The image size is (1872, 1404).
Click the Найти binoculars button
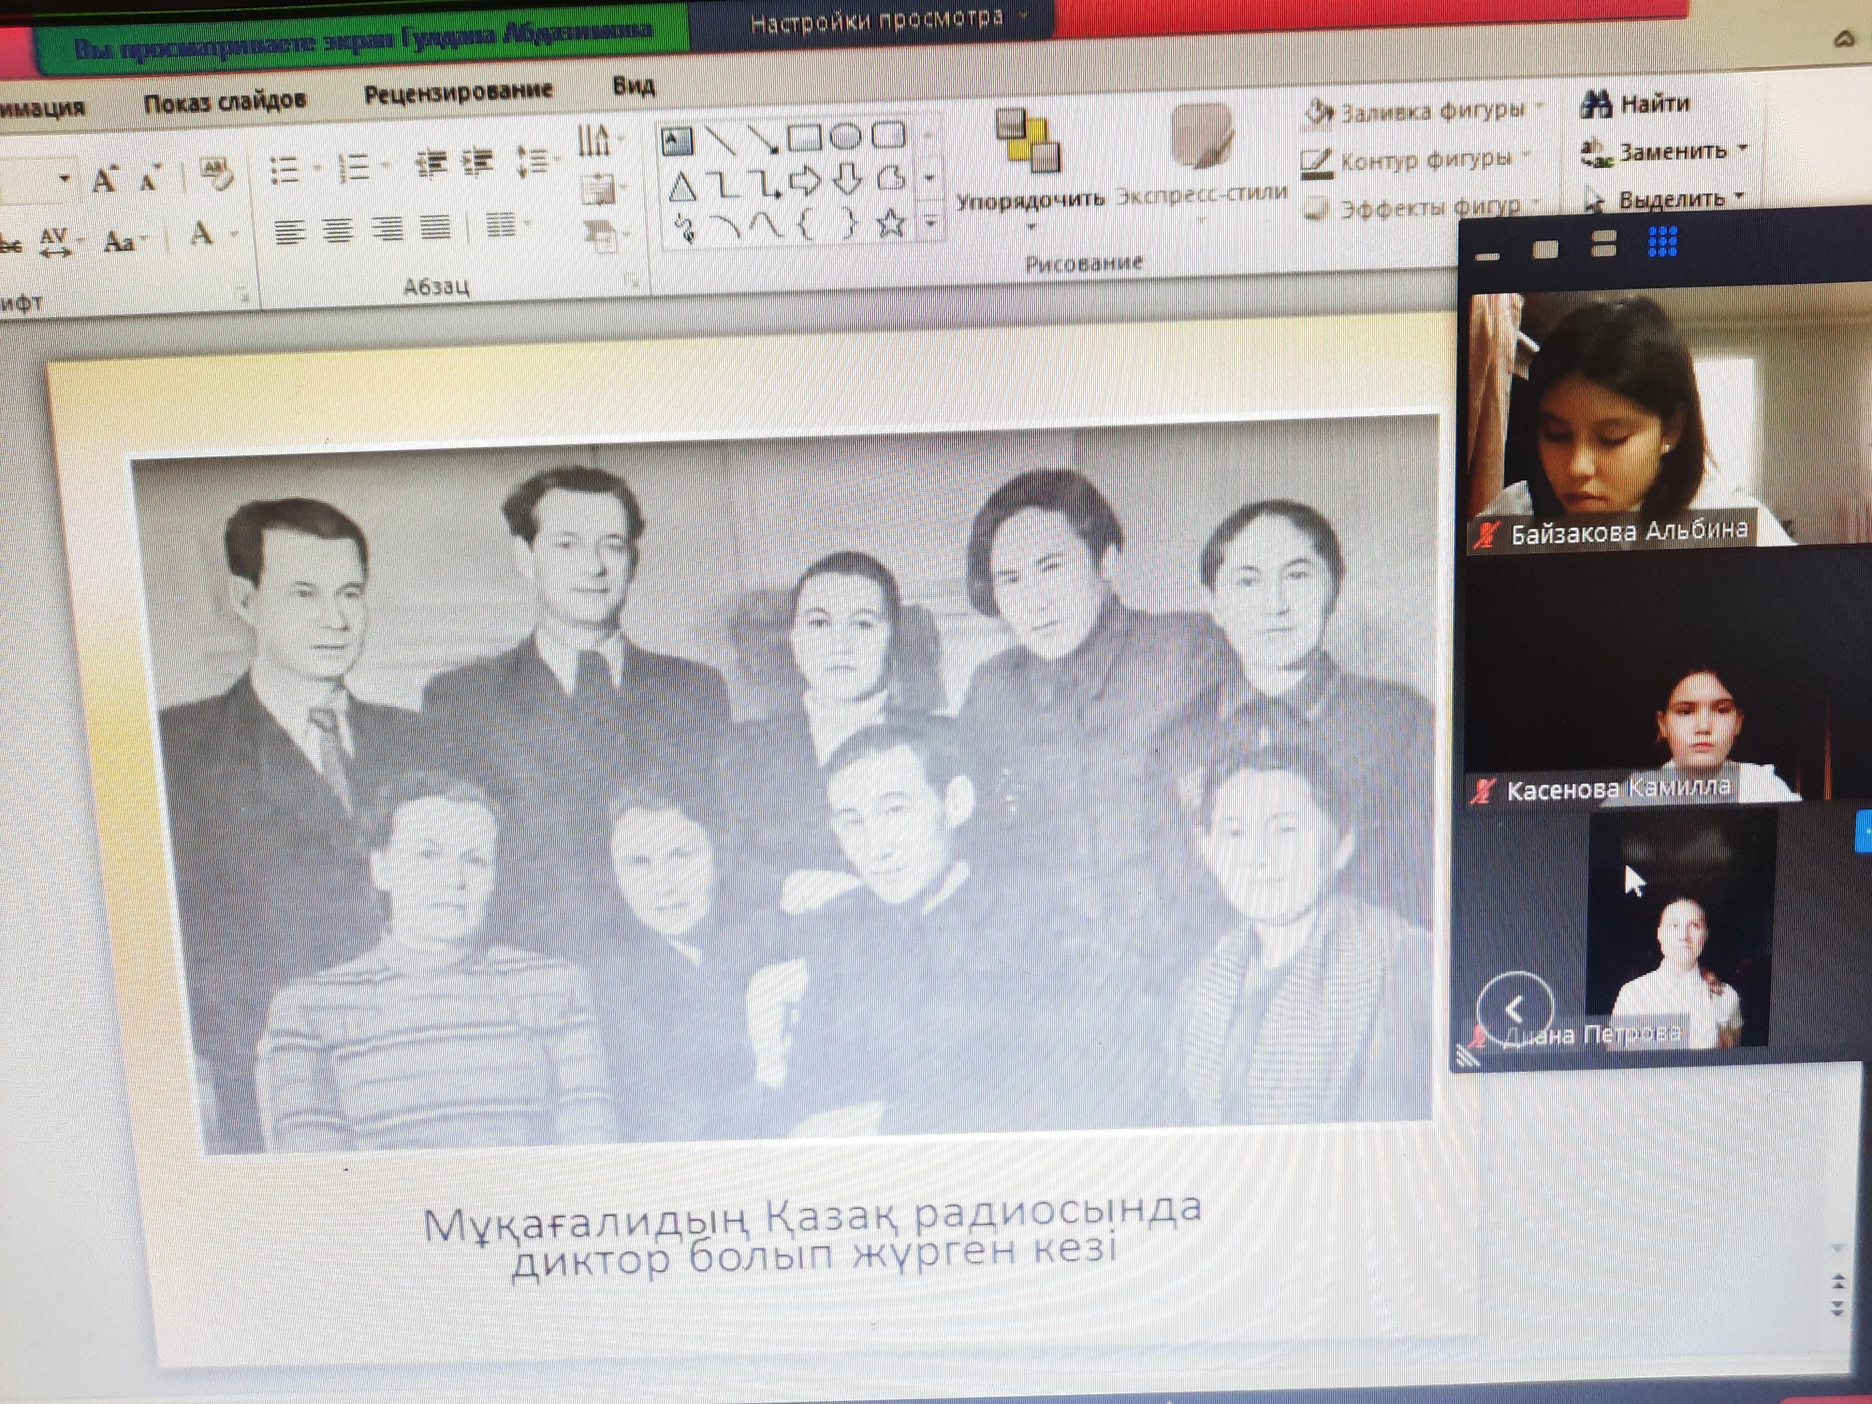(1634, 103)
